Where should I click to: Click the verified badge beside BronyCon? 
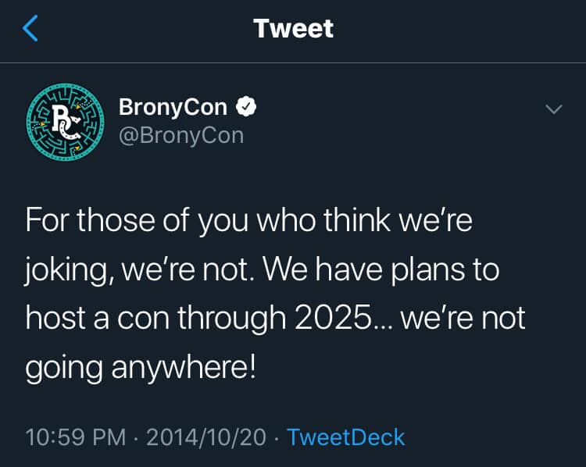[246, 107]
